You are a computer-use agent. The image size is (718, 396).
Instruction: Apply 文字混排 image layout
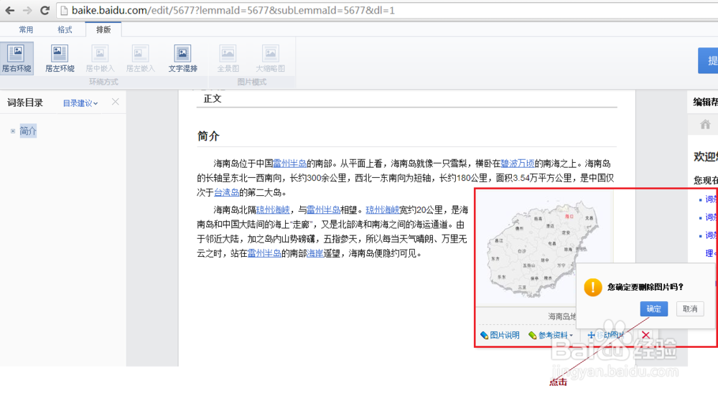[x=182, y=59]
